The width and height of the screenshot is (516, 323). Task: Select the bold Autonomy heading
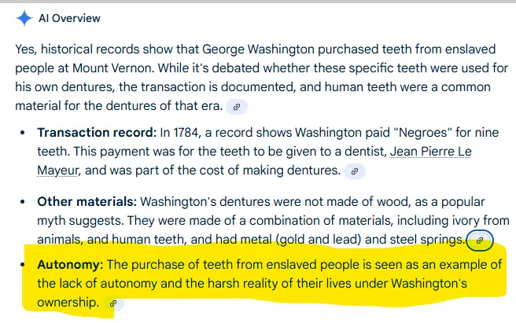69,265
